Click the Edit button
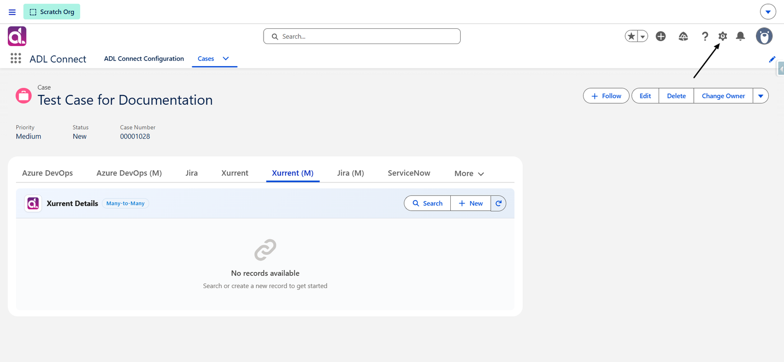This screenshot has height=362, width=784. 645,96
